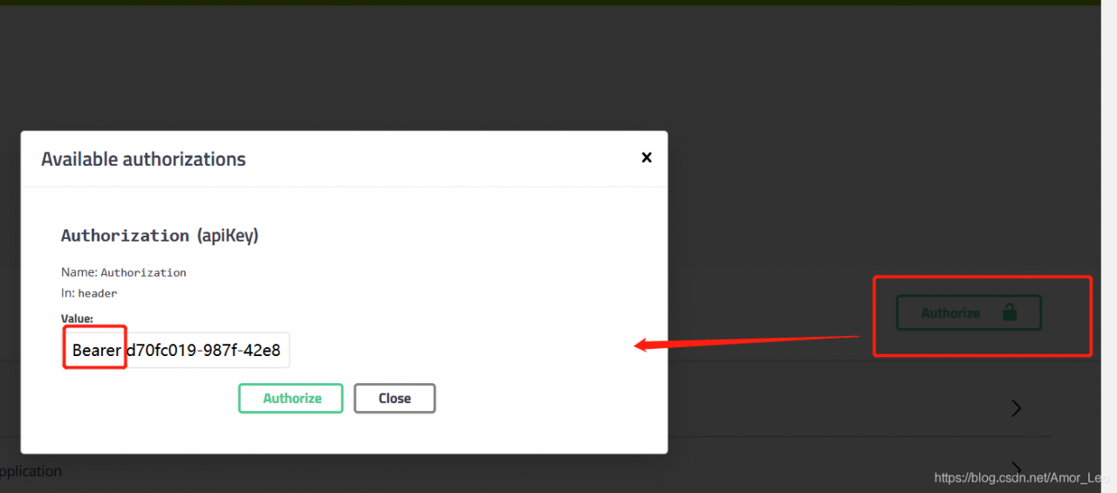The width and height of the screenshot is (1117, 493).
Task: Select the 'In: header' text
Action: (89, 293)
